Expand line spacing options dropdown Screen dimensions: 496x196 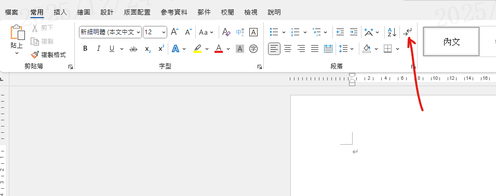click(x=352, y=49)
